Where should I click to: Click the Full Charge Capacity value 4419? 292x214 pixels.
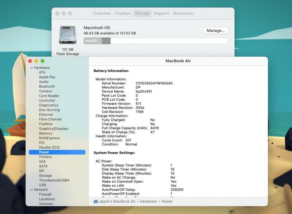pyautogui.click(x=154, y=128)
